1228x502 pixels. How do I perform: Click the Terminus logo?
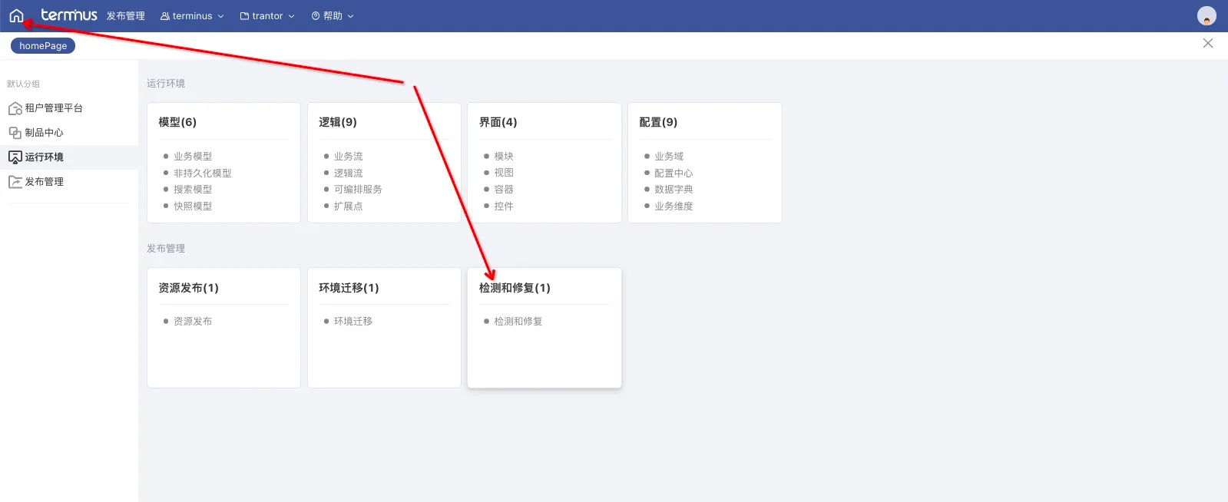(x=69, y=15)
